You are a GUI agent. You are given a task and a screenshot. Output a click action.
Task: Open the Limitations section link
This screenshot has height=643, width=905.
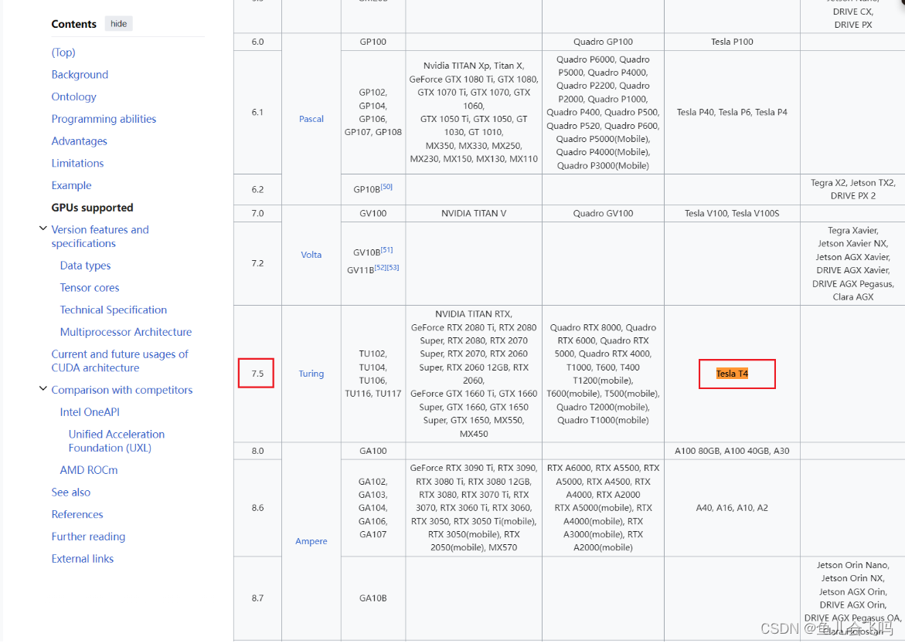click(x=77, y=163)
